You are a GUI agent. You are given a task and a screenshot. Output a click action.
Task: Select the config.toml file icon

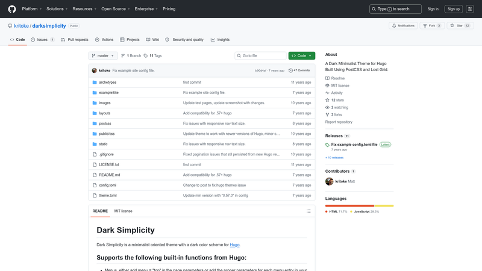pos(95,185)
